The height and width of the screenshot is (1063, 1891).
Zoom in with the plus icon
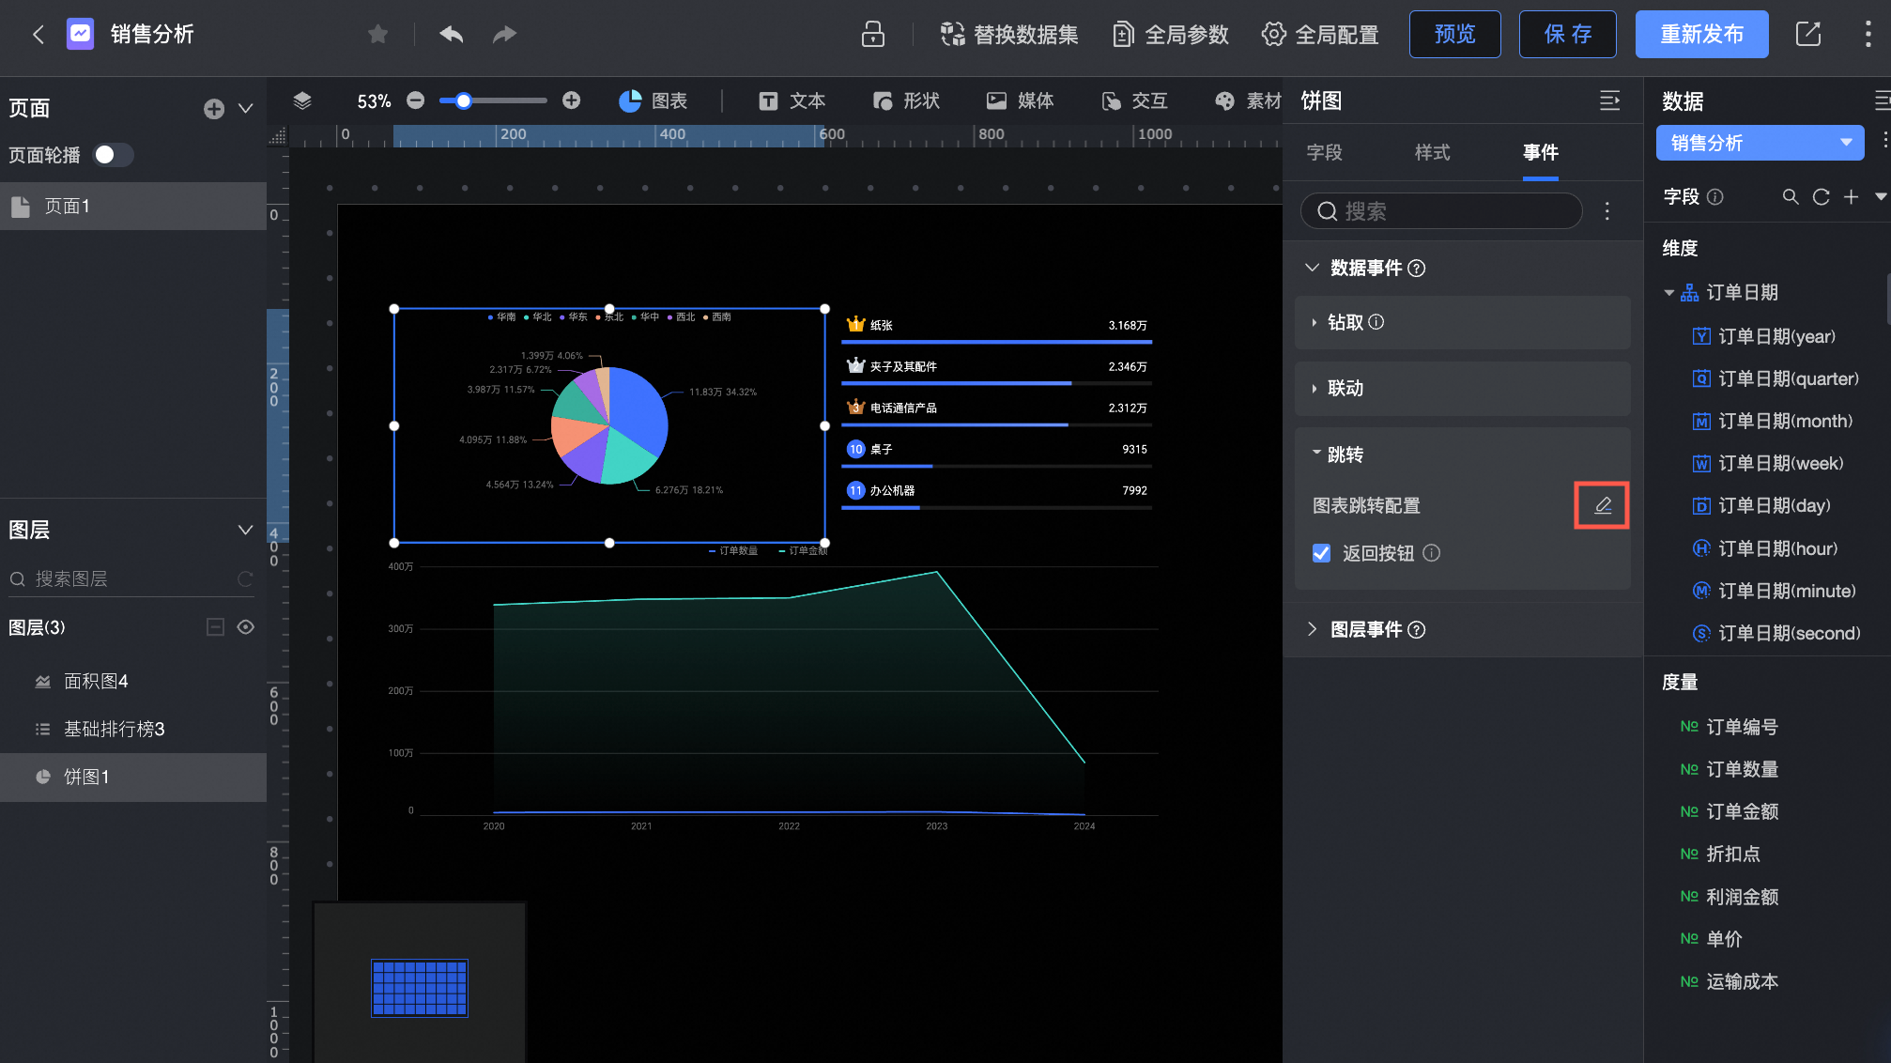point(571,100)
